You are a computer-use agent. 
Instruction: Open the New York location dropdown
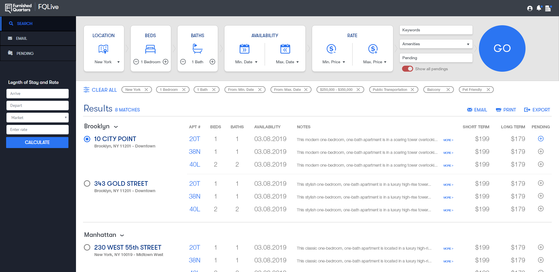(107, 62)
